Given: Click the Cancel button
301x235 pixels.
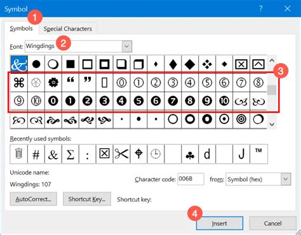Looking at the screenshot, I should pos(272,224).
